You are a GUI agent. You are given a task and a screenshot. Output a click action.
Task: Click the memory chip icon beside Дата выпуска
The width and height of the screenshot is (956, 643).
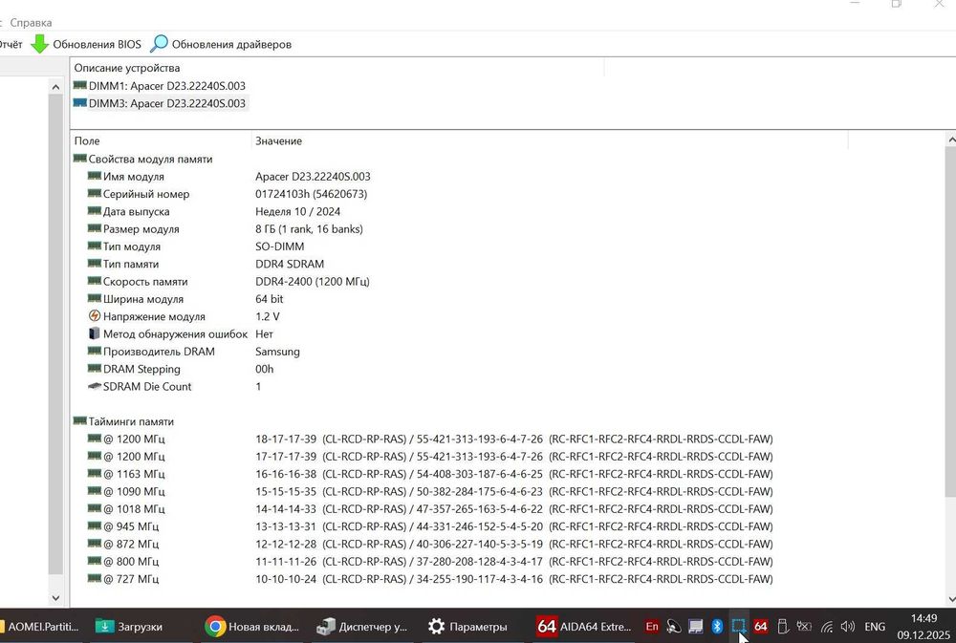pos(94,211)
